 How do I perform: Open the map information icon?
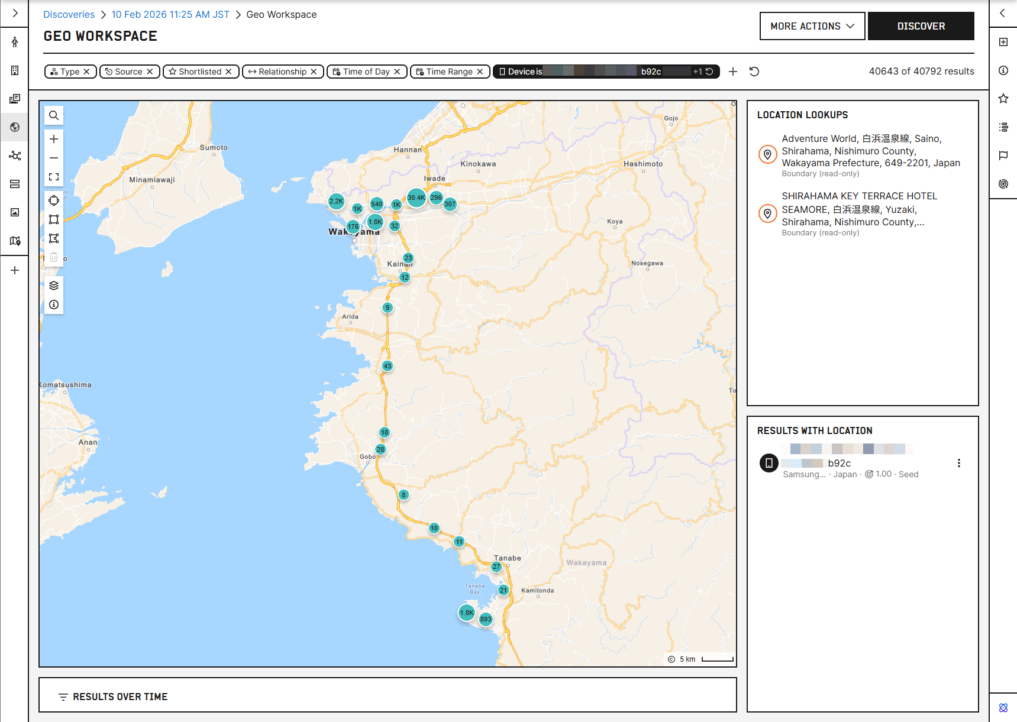[54, 305]
